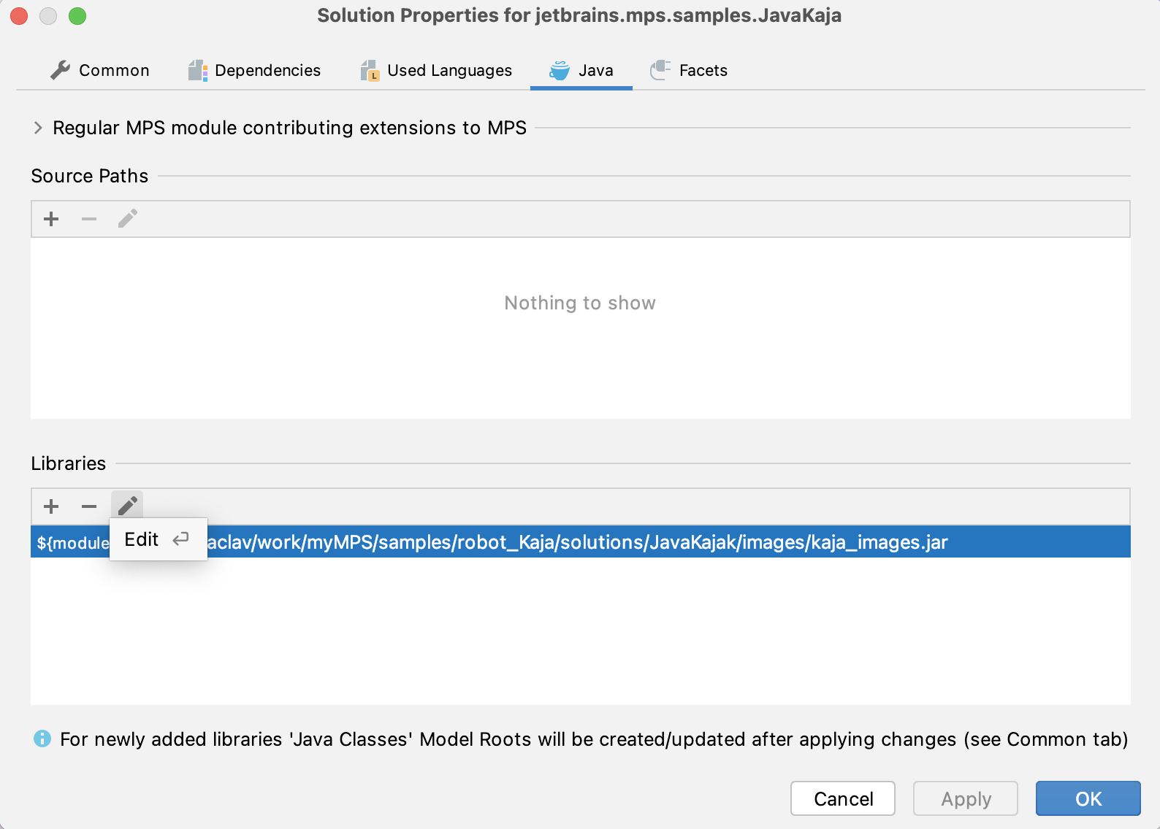Viewport: 1160px width, 829px height.
Task: Add a new source path with plus icon
Action: [x=51, y=219]
